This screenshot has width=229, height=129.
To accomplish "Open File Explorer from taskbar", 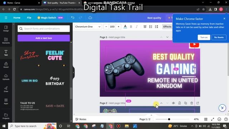I will click(x=127, y=126).
